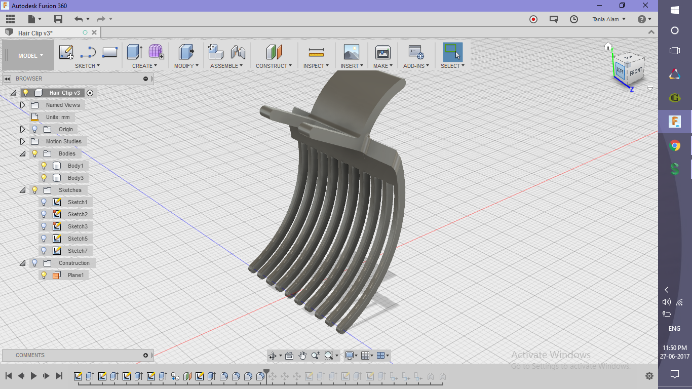This screenshot has width=692, height=389.
Task: Toggle visibility of Plane1
Action: pos(44,275)
